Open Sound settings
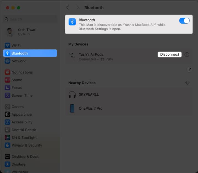This screenshot has width=198, height=173. coord(30,80)
